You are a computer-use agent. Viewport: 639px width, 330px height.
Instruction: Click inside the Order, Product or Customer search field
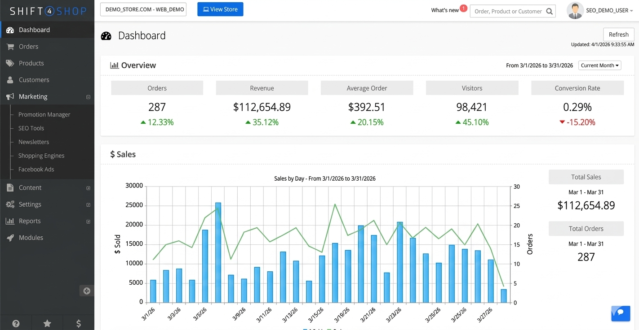point(508,11)
